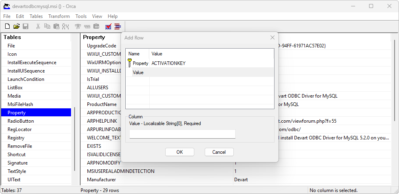Select the RadioButton table

click(x=36, y=121)
